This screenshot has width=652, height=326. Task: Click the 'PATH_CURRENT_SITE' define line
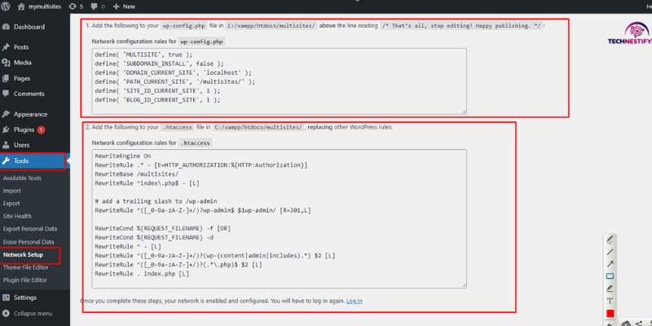click(175, 81)
